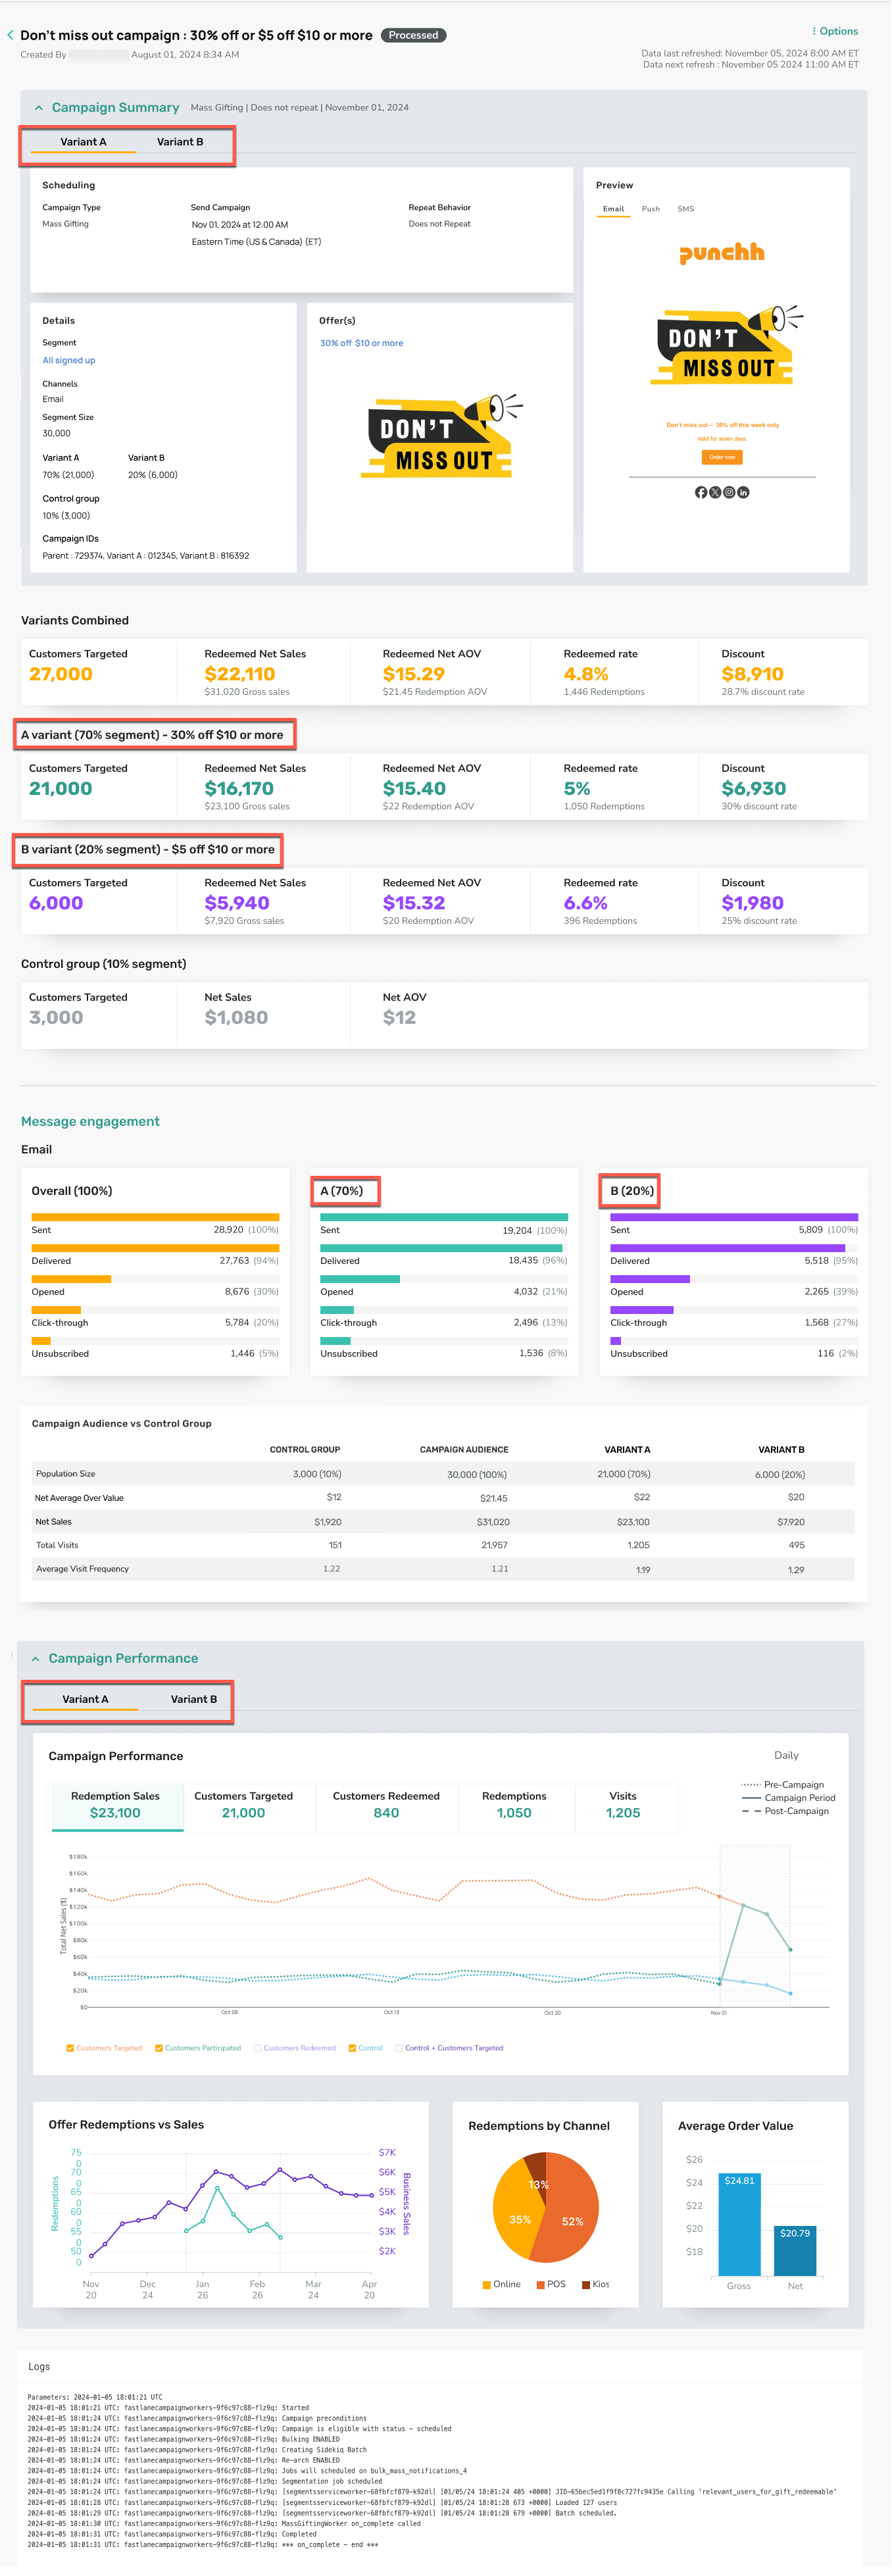
Task: Open the Daily granularity dropdown
Action: coord(786,1756)
